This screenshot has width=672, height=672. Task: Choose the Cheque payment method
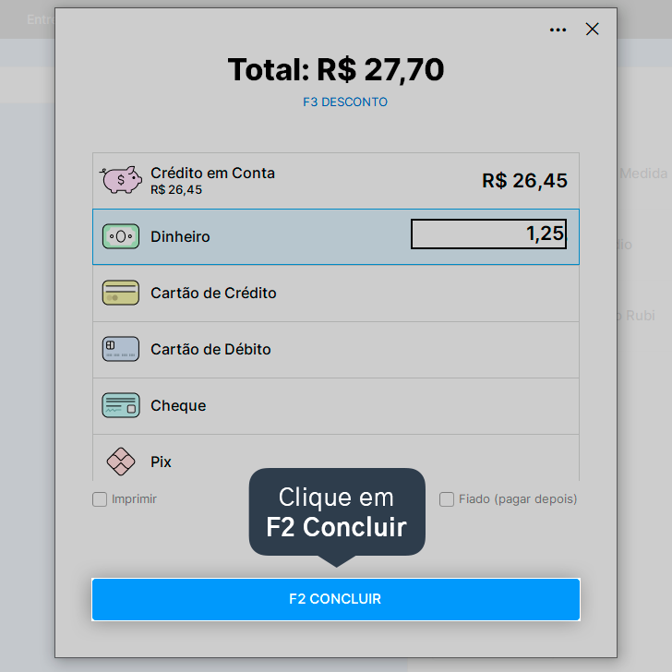pos(336,406)
